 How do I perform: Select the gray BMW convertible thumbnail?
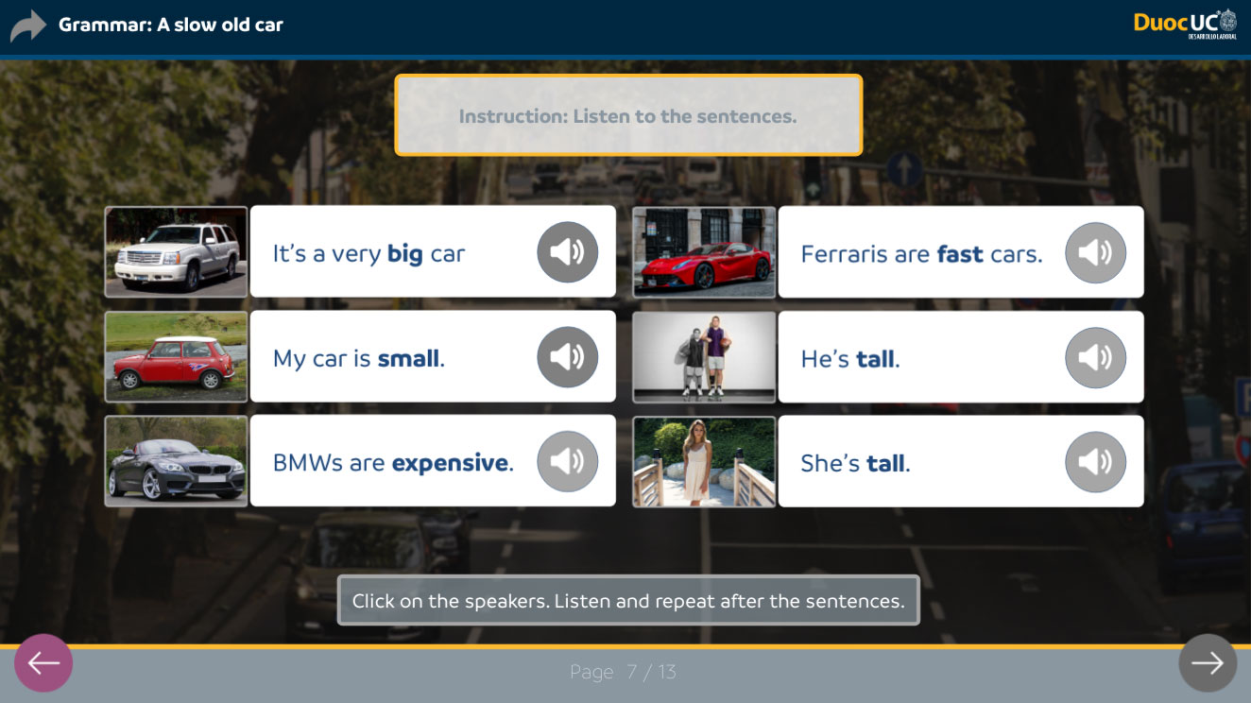pyautogui.click(x=177, y=462)
